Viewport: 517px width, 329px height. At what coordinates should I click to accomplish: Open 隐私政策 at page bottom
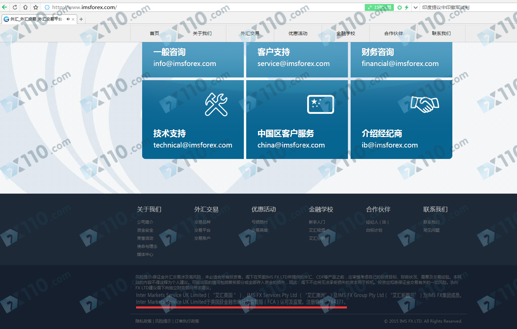click(143, 321)
